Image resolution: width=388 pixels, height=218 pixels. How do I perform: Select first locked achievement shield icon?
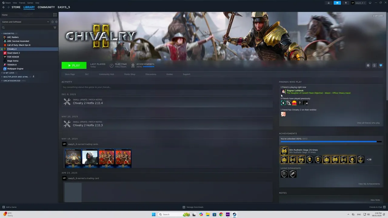pyautogui.click(x=284, y=174)
